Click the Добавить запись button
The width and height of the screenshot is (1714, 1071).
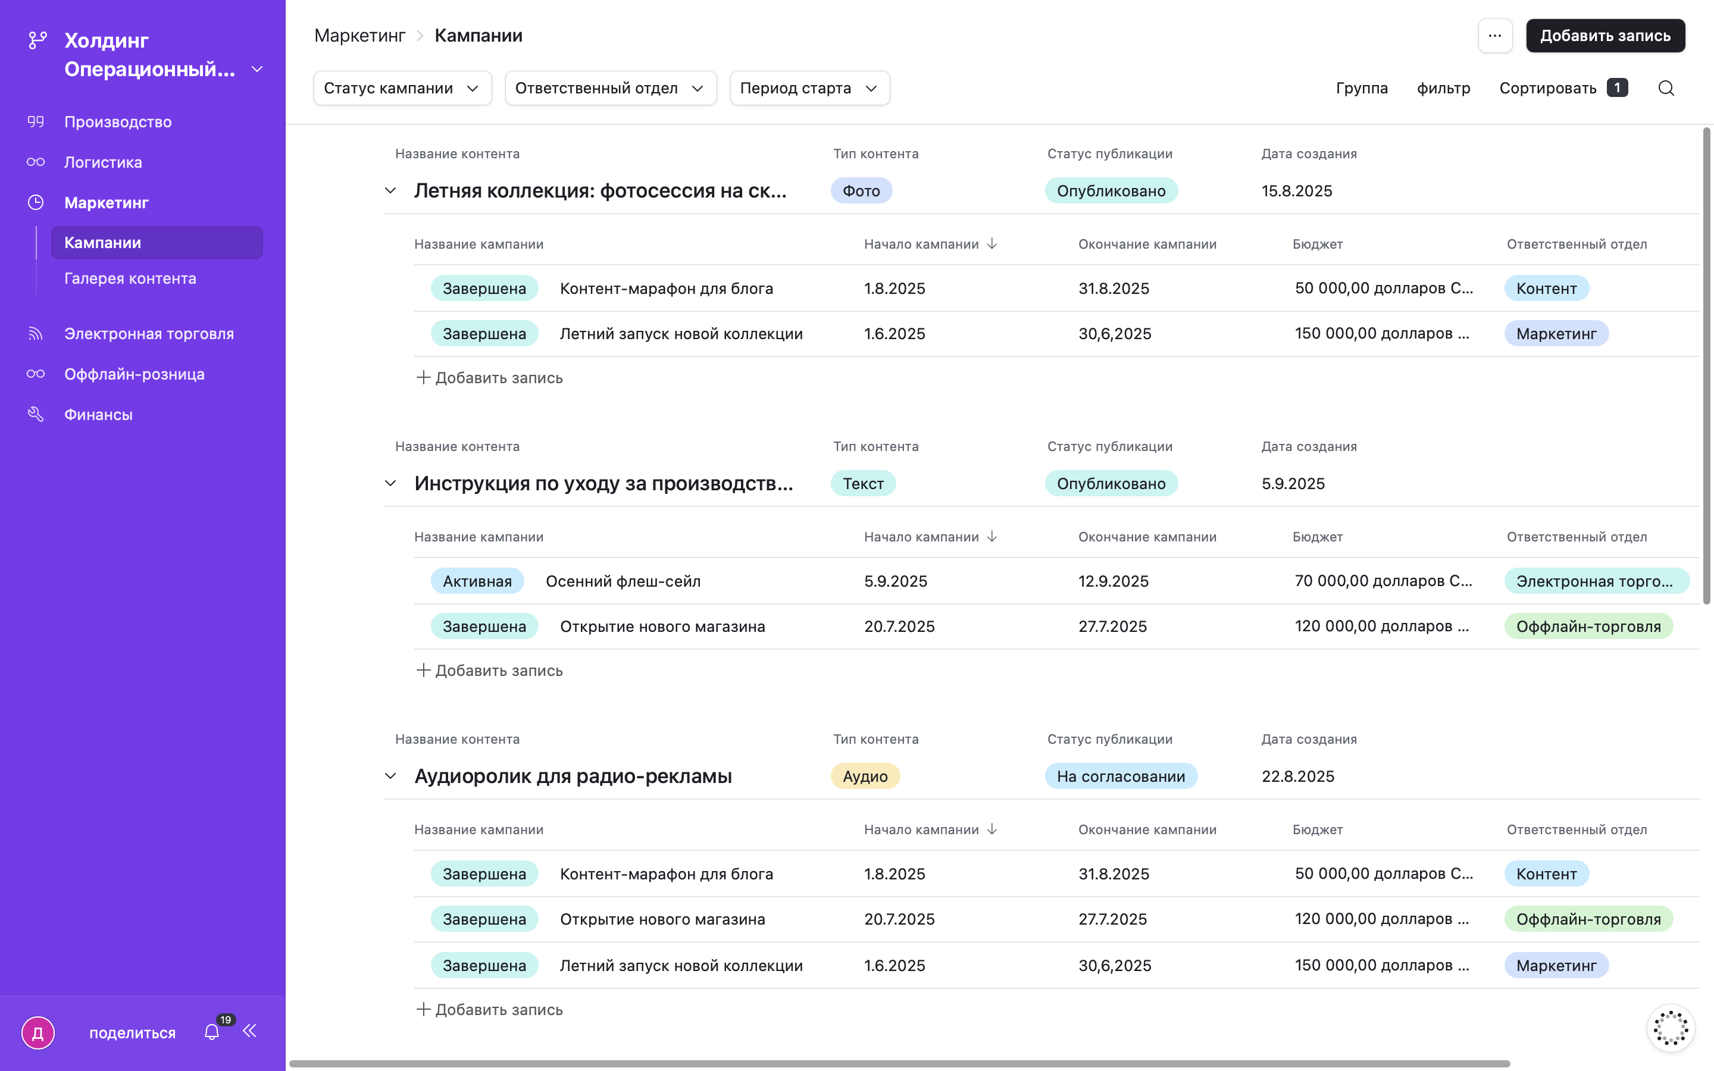tap(1605, 36)
